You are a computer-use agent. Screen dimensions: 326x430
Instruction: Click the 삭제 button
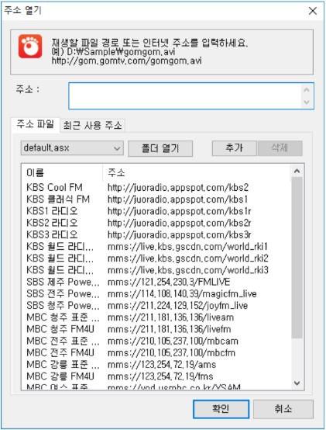tap(280, 148)
